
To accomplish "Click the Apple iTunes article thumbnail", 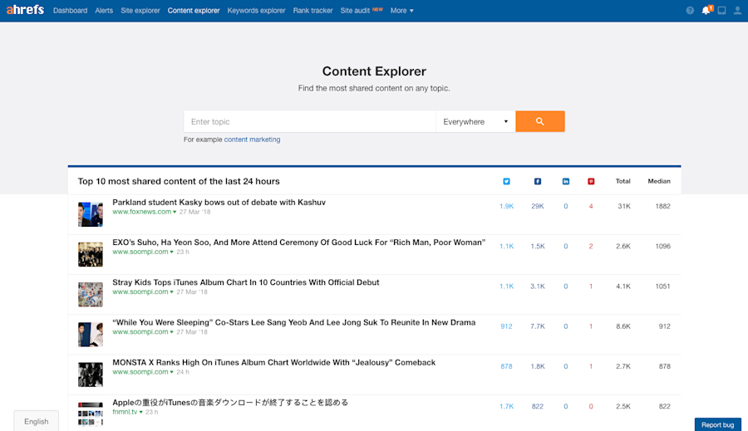I will pos(91,414).
